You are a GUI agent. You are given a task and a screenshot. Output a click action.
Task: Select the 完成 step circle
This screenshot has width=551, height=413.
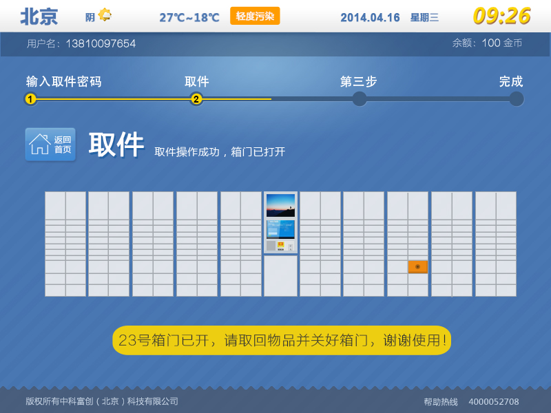click(517, 99)
